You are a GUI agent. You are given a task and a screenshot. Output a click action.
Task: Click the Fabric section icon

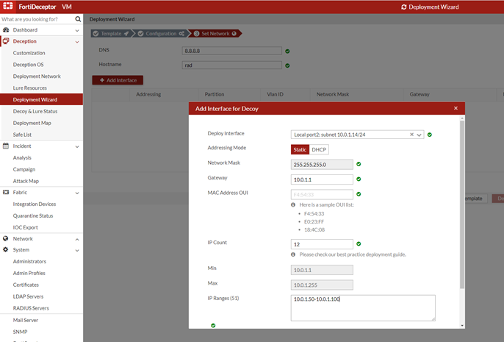coord(6,192)
